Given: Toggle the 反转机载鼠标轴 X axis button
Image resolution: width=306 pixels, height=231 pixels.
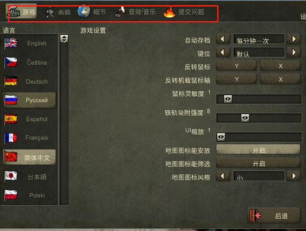Looking at the screenshot, I should coord(280,80).
